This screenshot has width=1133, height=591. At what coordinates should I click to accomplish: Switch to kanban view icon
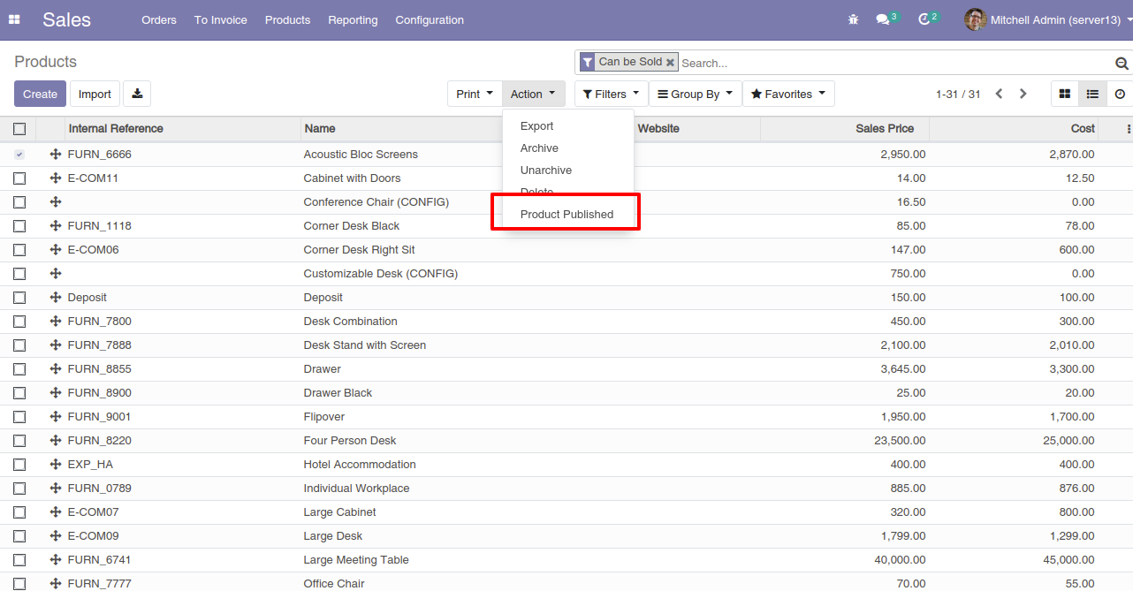click(1065, 94)
